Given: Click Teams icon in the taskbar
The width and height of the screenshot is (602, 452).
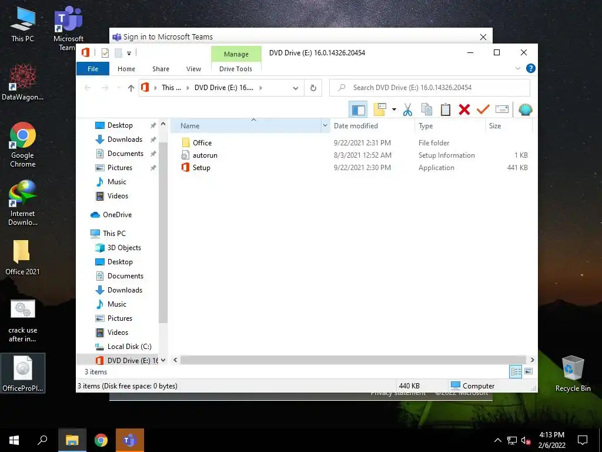Looking at the screenshot, I should 130,440.
